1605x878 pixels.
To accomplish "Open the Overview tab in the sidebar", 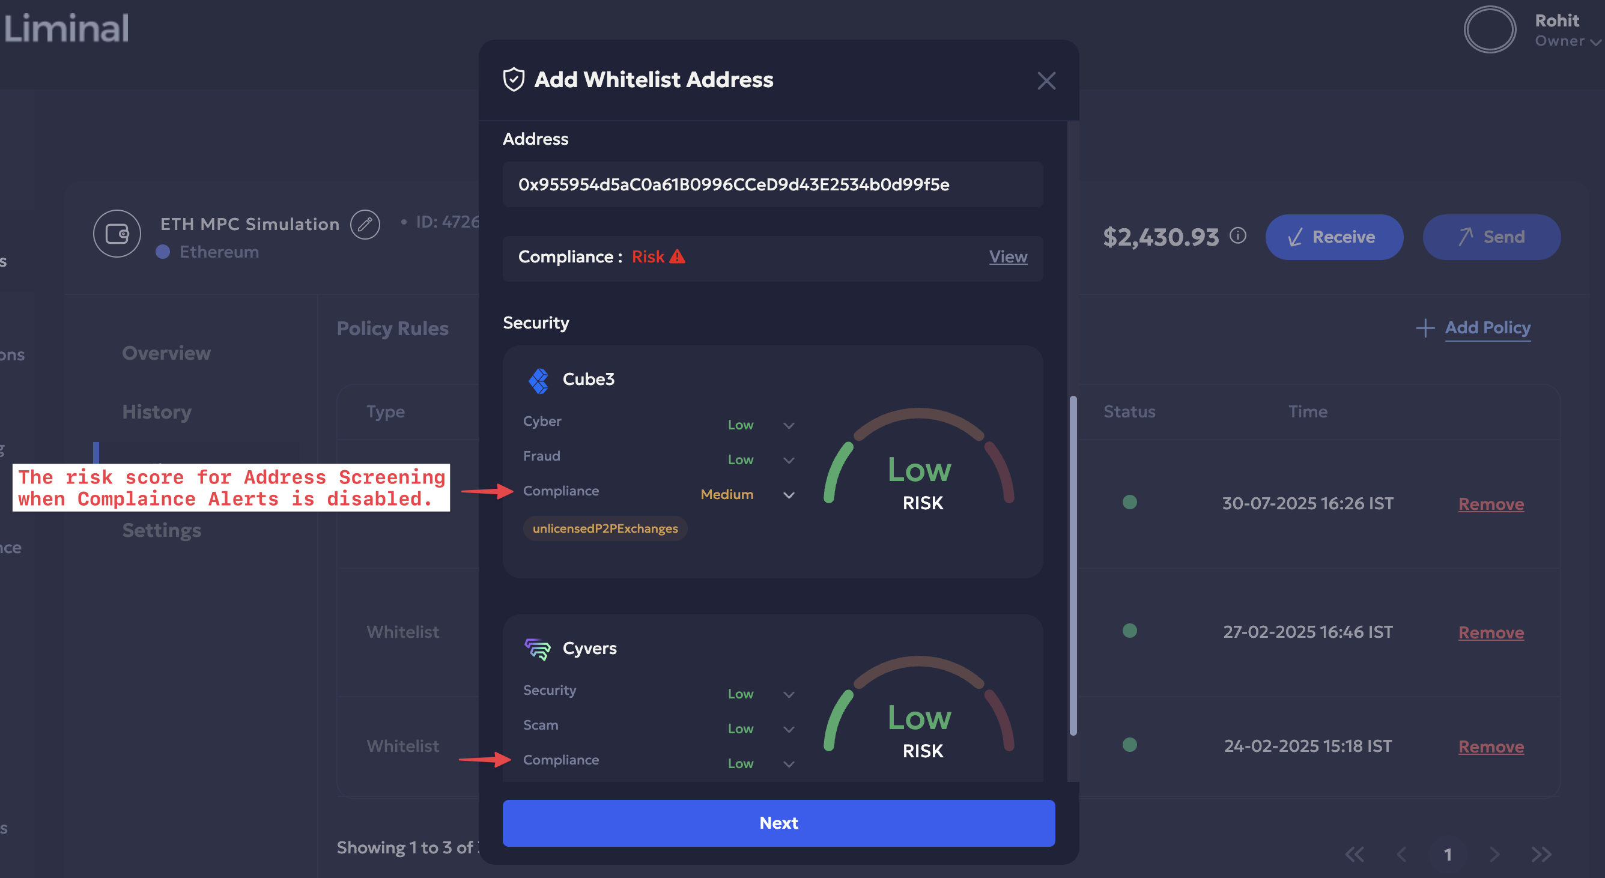I will click(166, 353).
